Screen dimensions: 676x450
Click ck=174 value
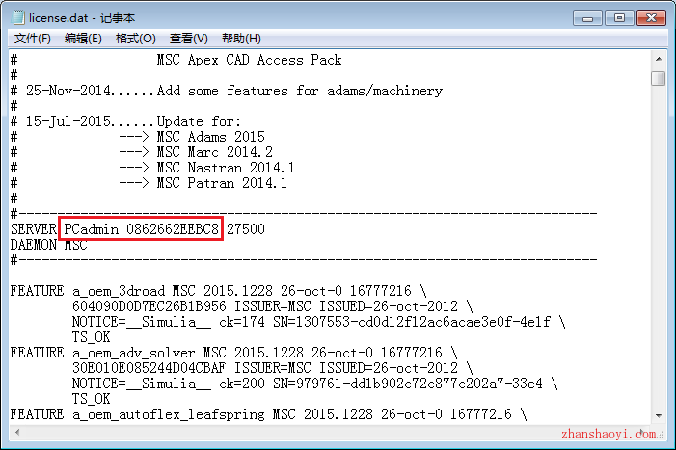click(242, 322)
